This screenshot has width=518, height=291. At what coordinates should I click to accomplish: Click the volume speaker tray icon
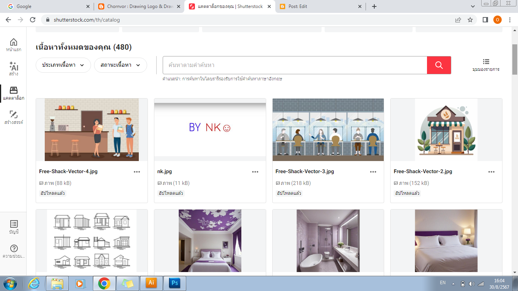(x=472, y=283)
